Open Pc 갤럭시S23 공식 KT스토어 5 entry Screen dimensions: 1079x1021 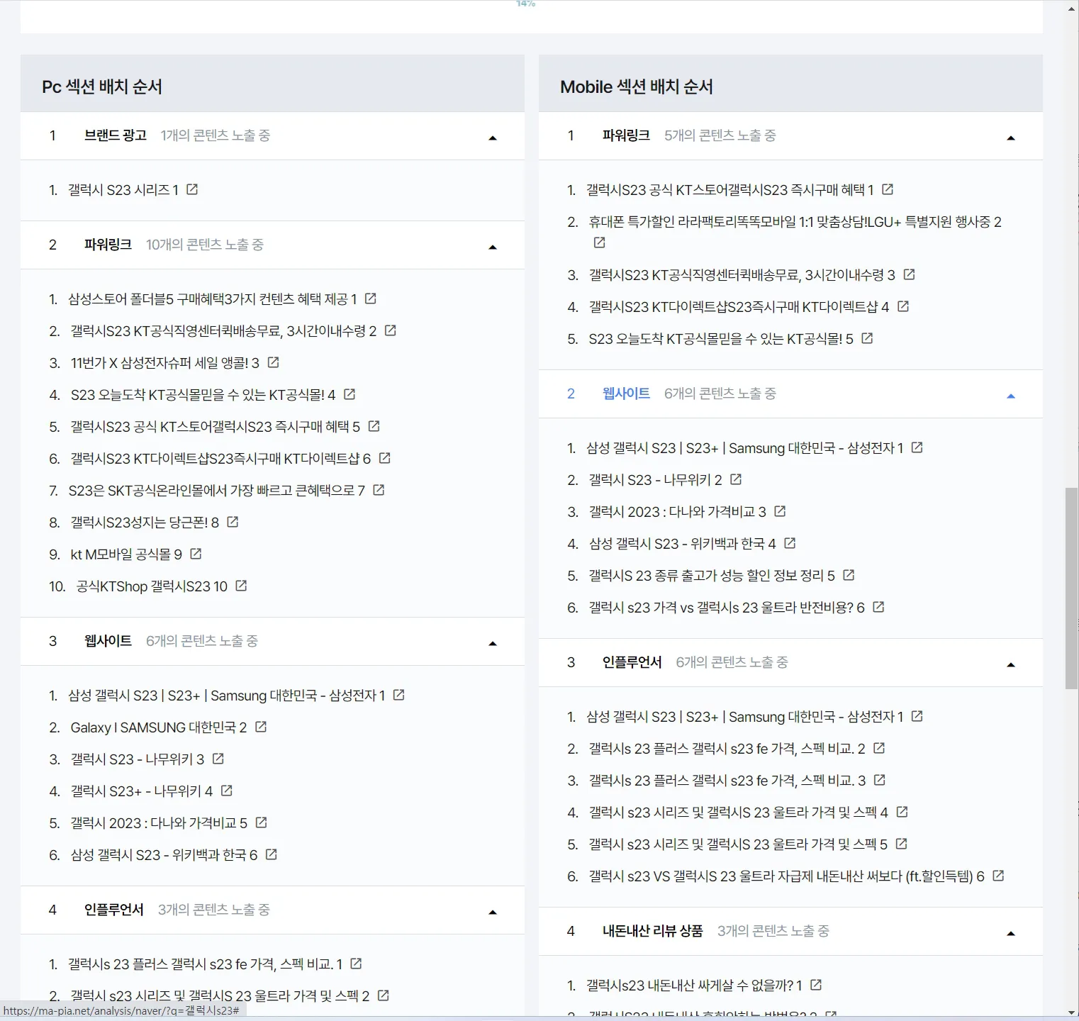tap(215, 426)
